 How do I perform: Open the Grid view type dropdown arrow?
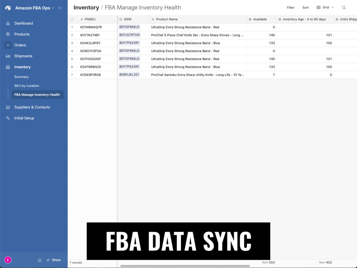tap(332, 7)
